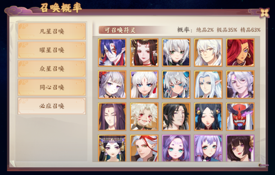The image size is (275, 175).
Task: Open the black-haired pointed-ear man portrait
Action: coord(176,117)
